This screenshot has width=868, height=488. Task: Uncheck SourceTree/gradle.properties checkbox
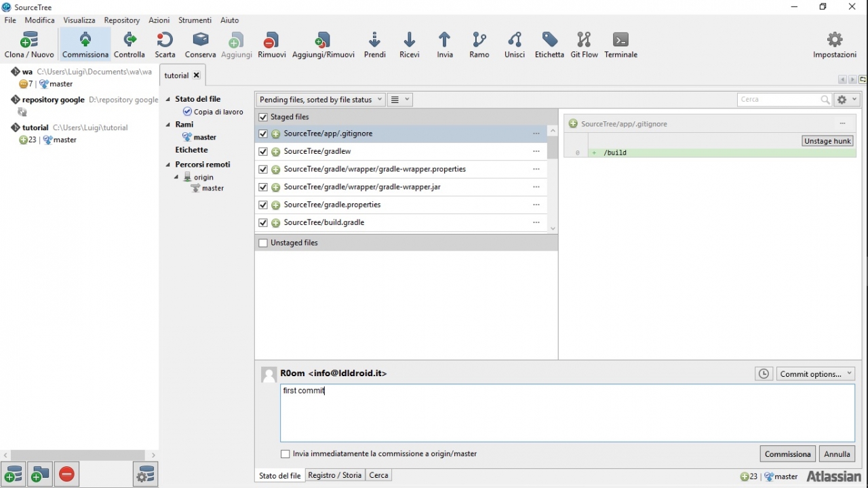click(263, 205)
